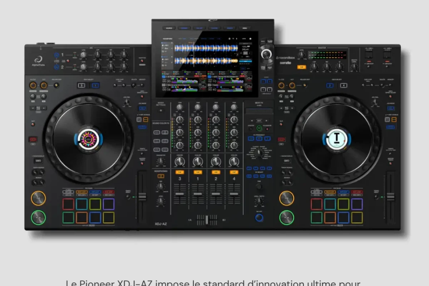Toggle the orange CUE button of channel 2

coord(216,172)
